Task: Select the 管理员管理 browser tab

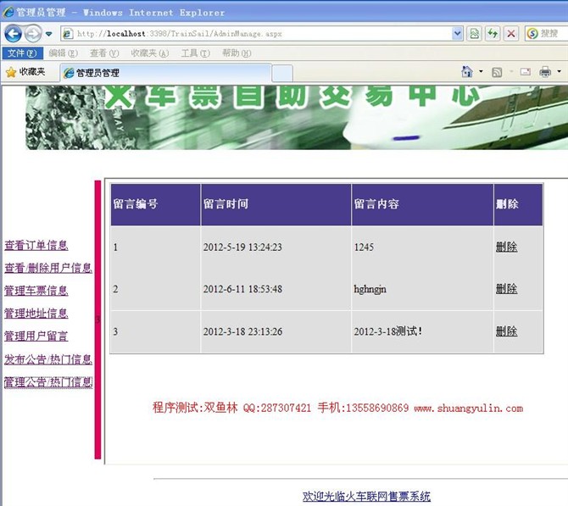Action: [166, 73]
